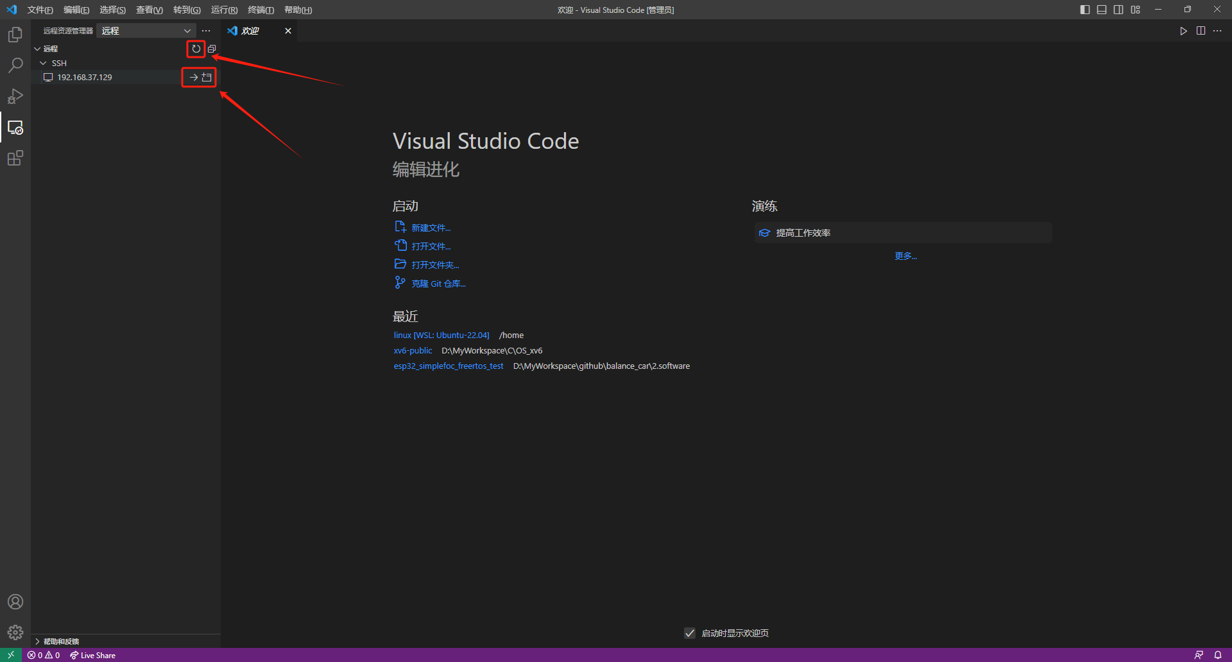Select host 192.168.37.129 tree item
Image resolution: width=1232 pixels, height=662 pixels.
coord(126,77)
